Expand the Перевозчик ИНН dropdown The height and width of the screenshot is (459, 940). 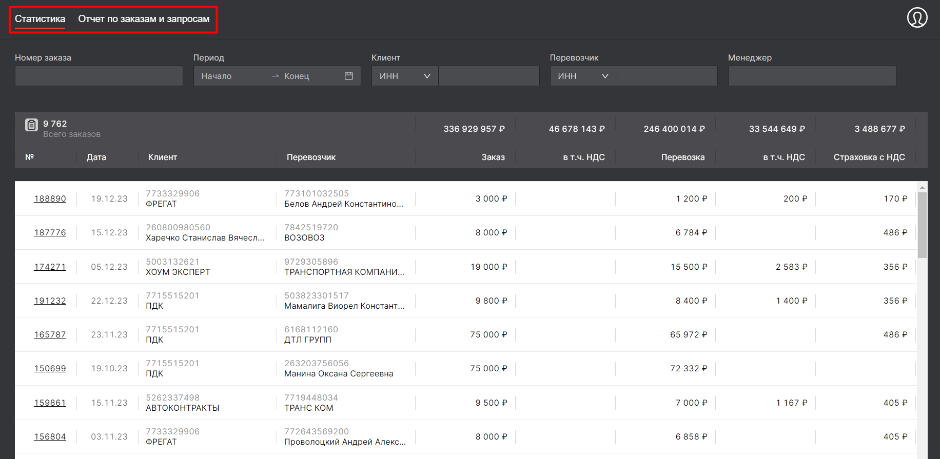583,76
